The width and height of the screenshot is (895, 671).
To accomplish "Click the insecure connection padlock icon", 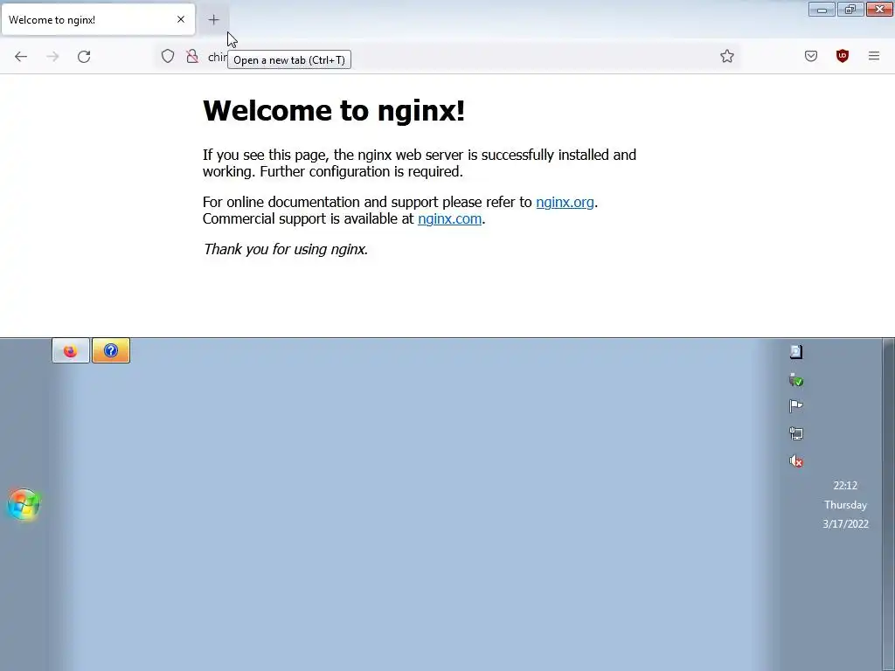I will 192,56.
